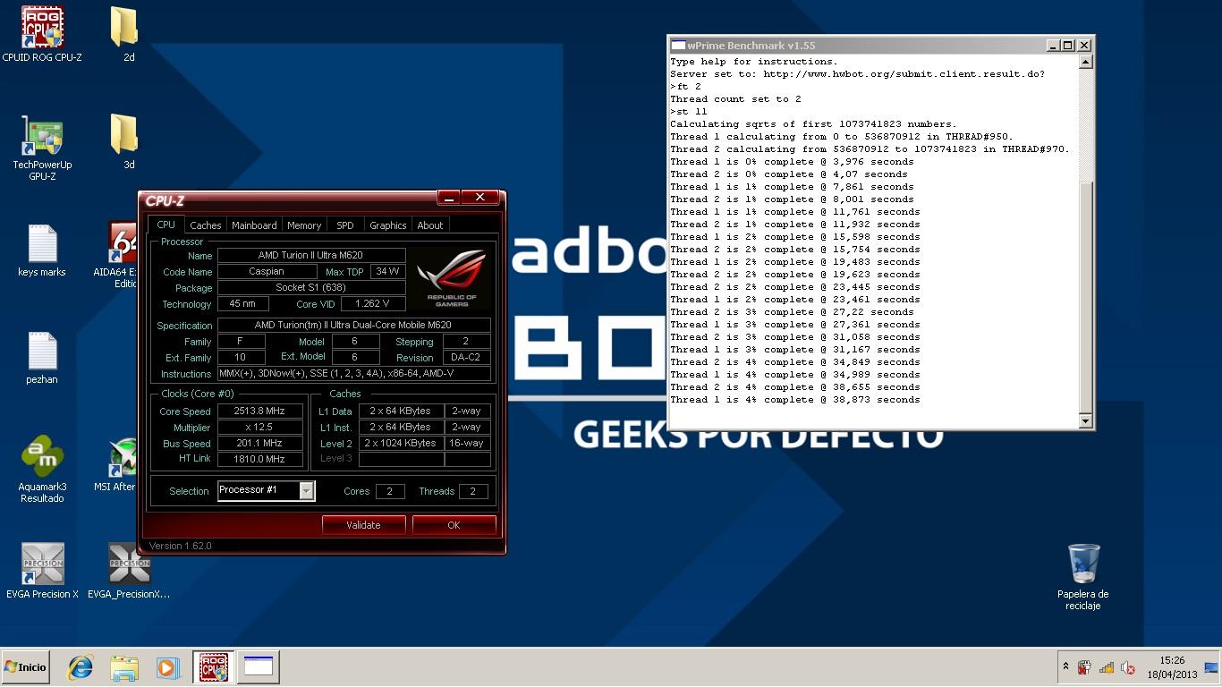
Task: Launch the EVGA Precision X shortcut
Action: pos(42,571)
